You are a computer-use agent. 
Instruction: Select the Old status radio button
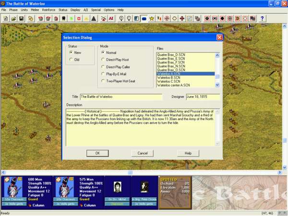click(x=72, y=60)
